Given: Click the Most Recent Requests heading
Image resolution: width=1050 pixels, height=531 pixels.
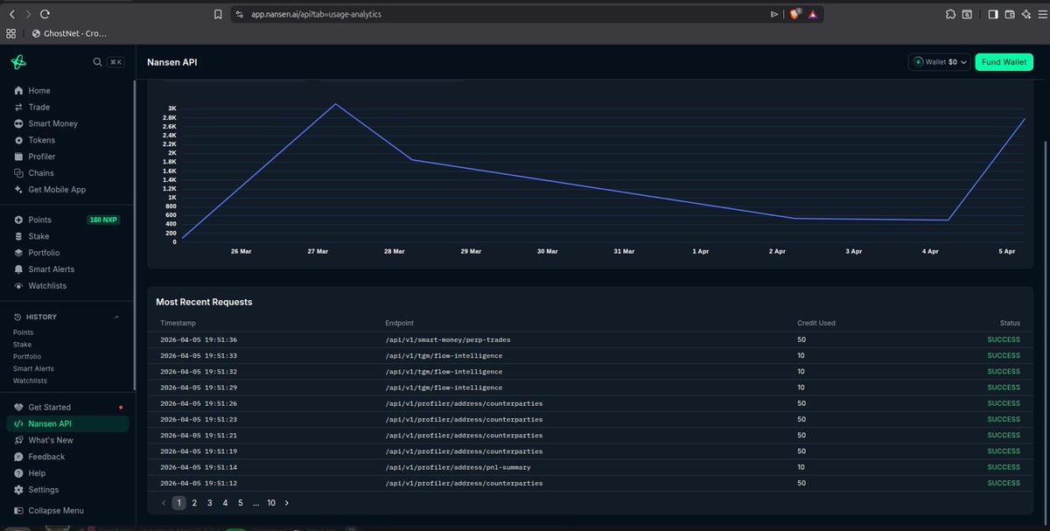Looking at the screenshot, I should (x=204, y=302).
